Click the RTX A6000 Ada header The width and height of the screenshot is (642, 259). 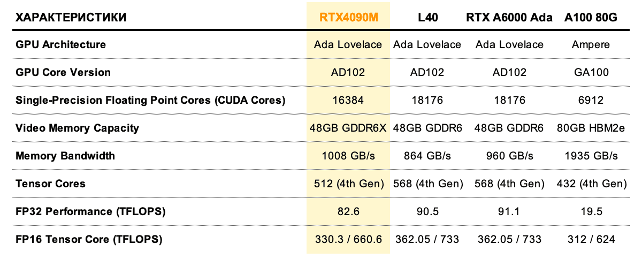[x=510, y=17]
